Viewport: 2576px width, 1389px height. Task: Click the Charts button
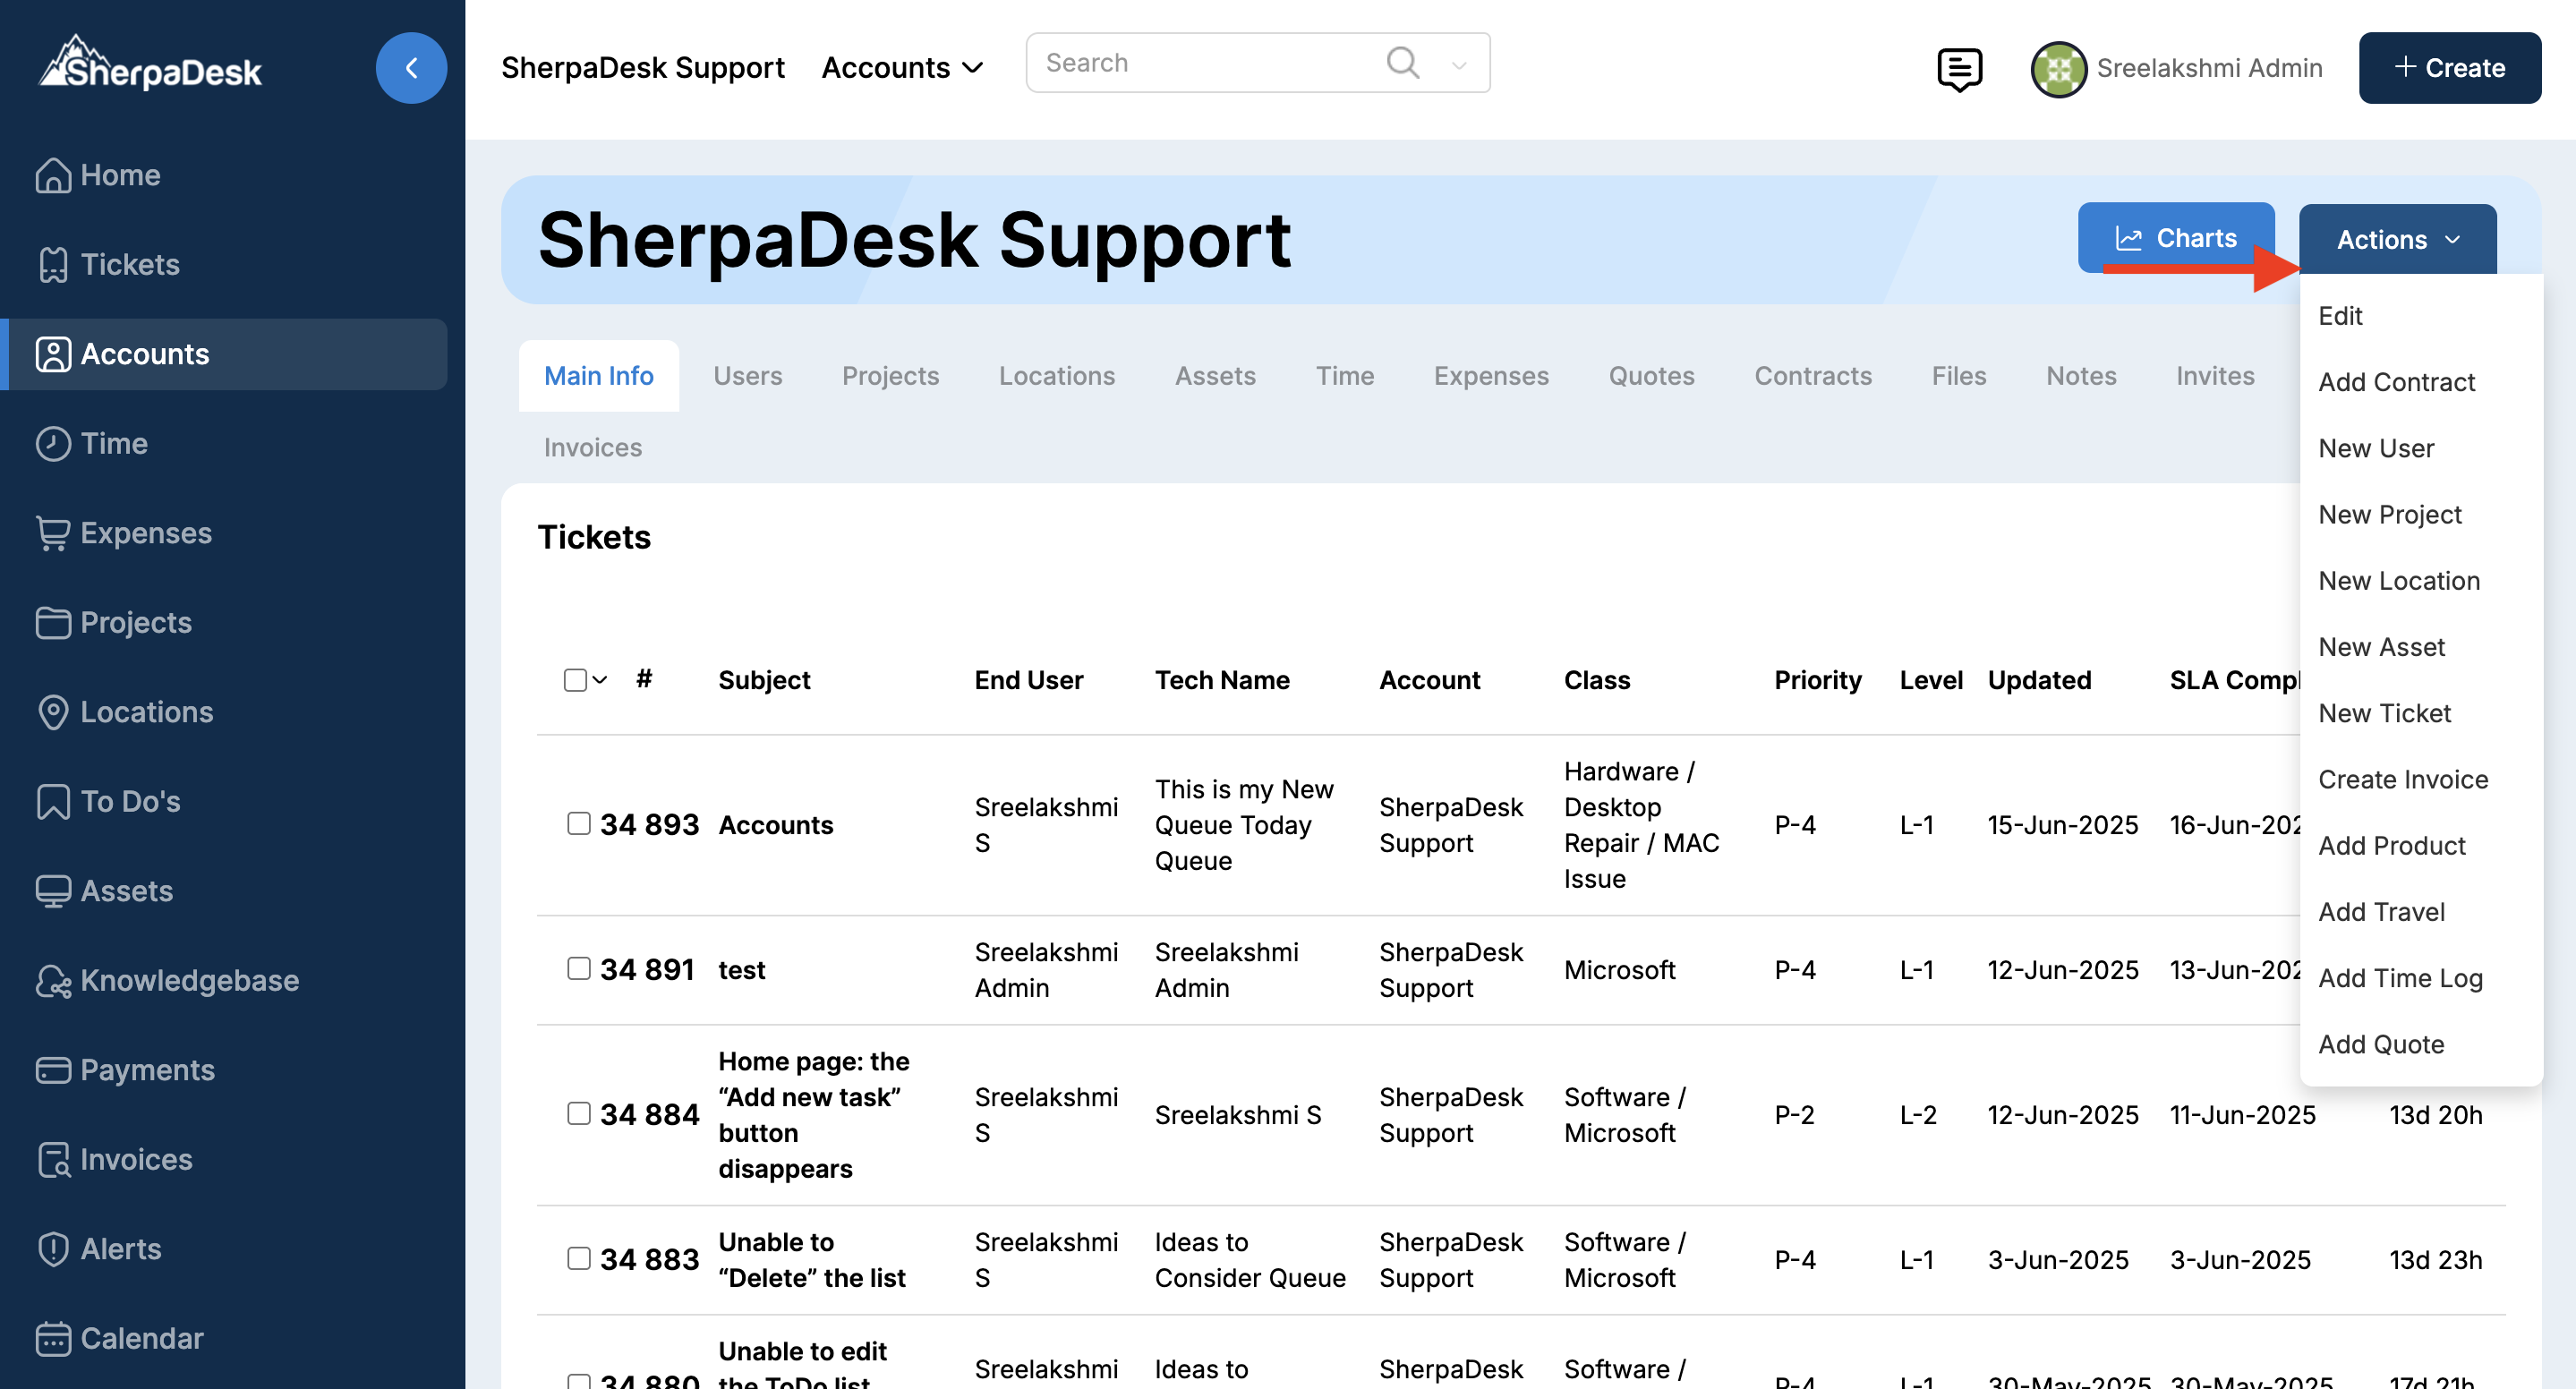coord(2175,238)
